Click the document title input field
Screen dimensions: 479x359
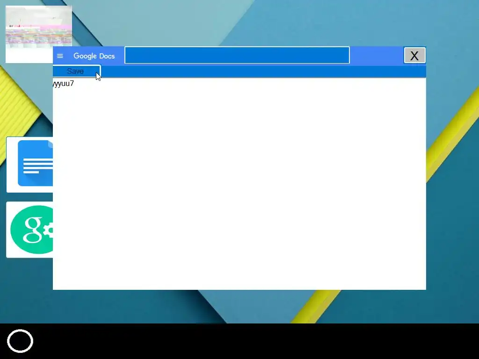pyautogui.click(x=237, y=55)
